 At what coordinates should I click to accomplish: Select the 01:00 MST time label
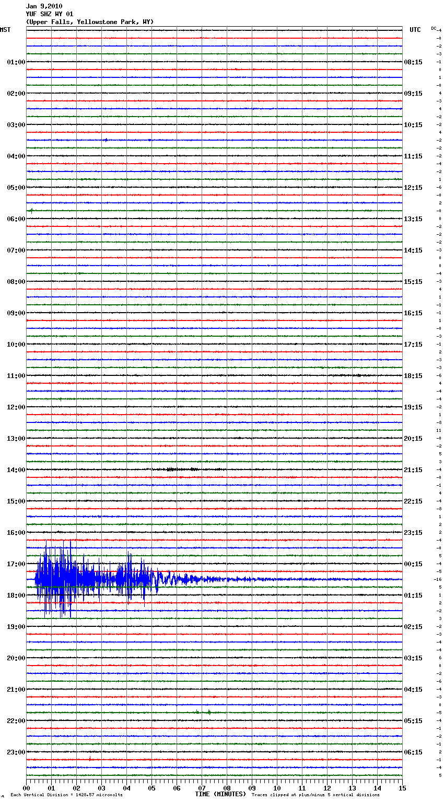[x=16, y=62]
